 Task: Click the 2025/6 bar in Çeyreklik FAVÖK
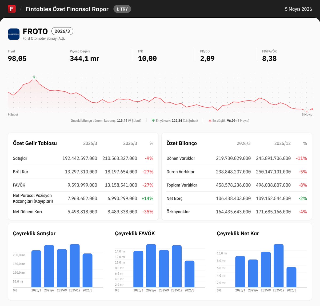[x=151, y=266]
